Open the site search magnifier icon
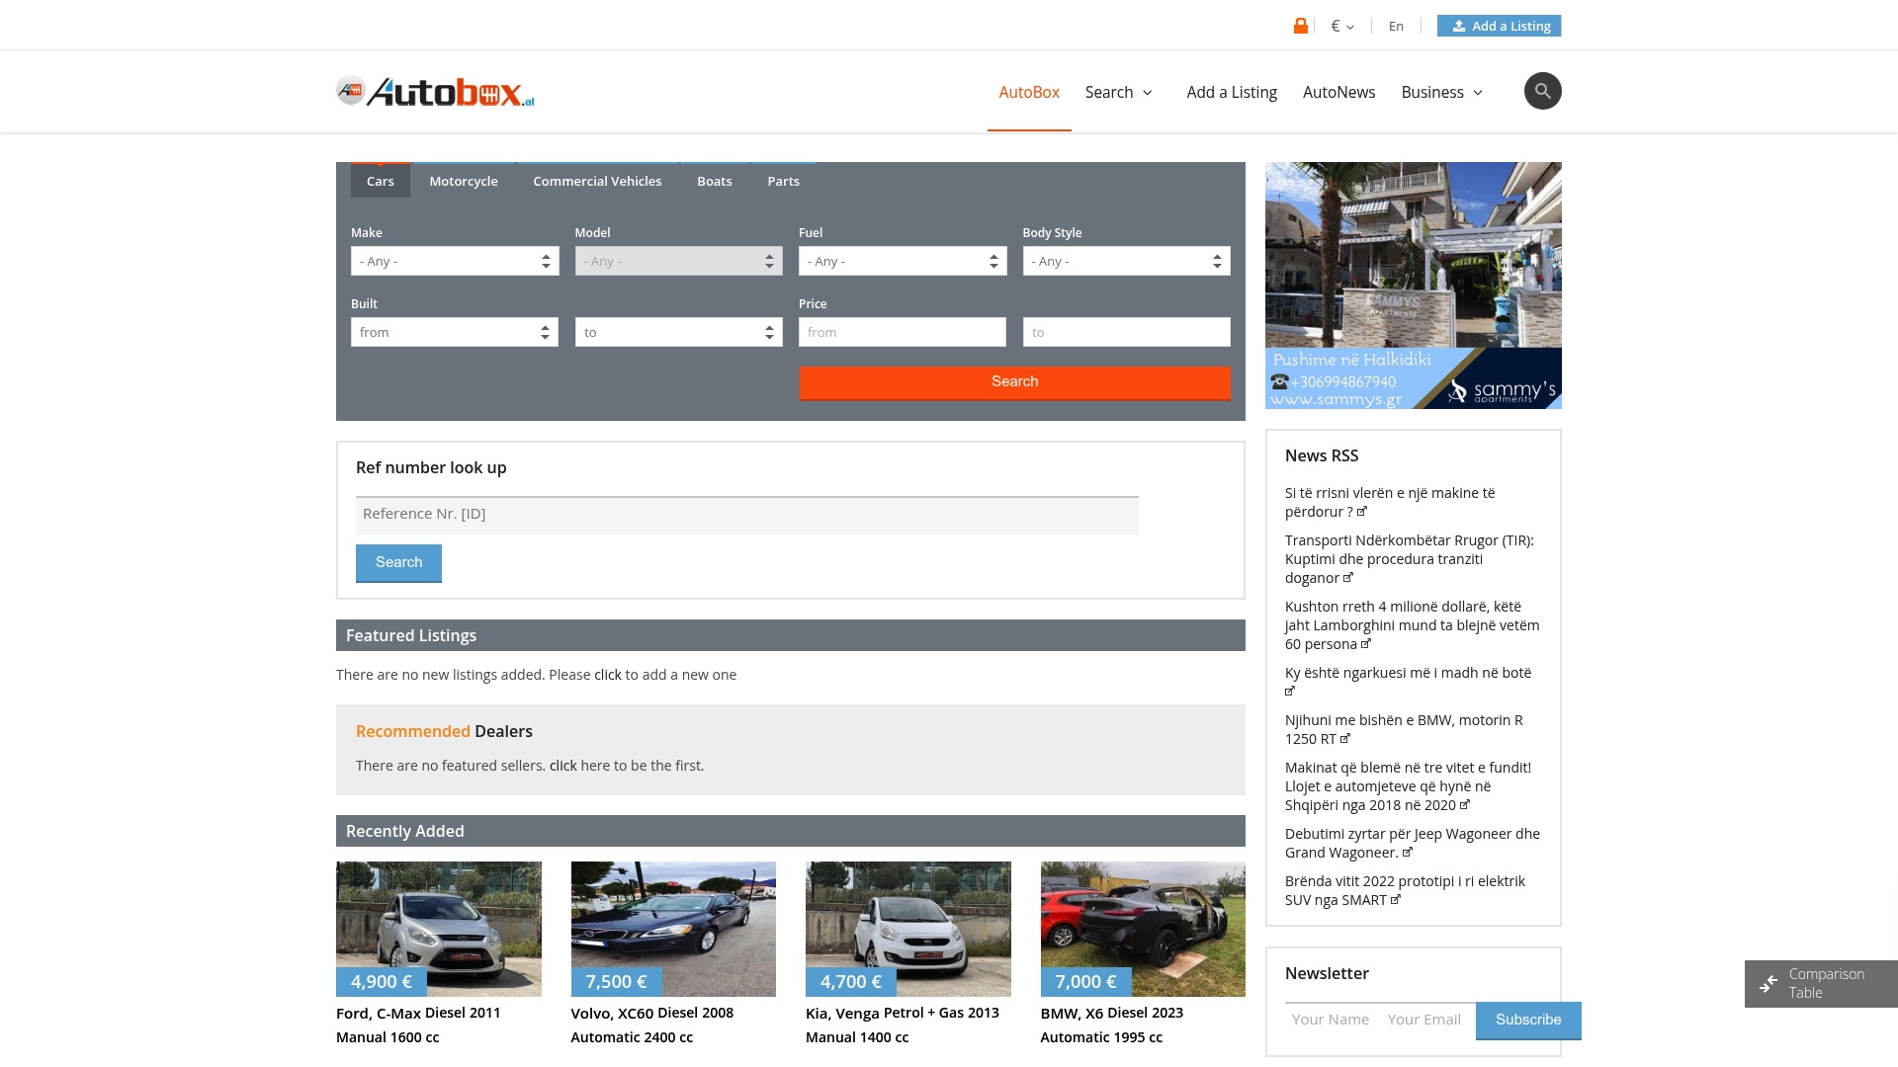 (1543, 91)
